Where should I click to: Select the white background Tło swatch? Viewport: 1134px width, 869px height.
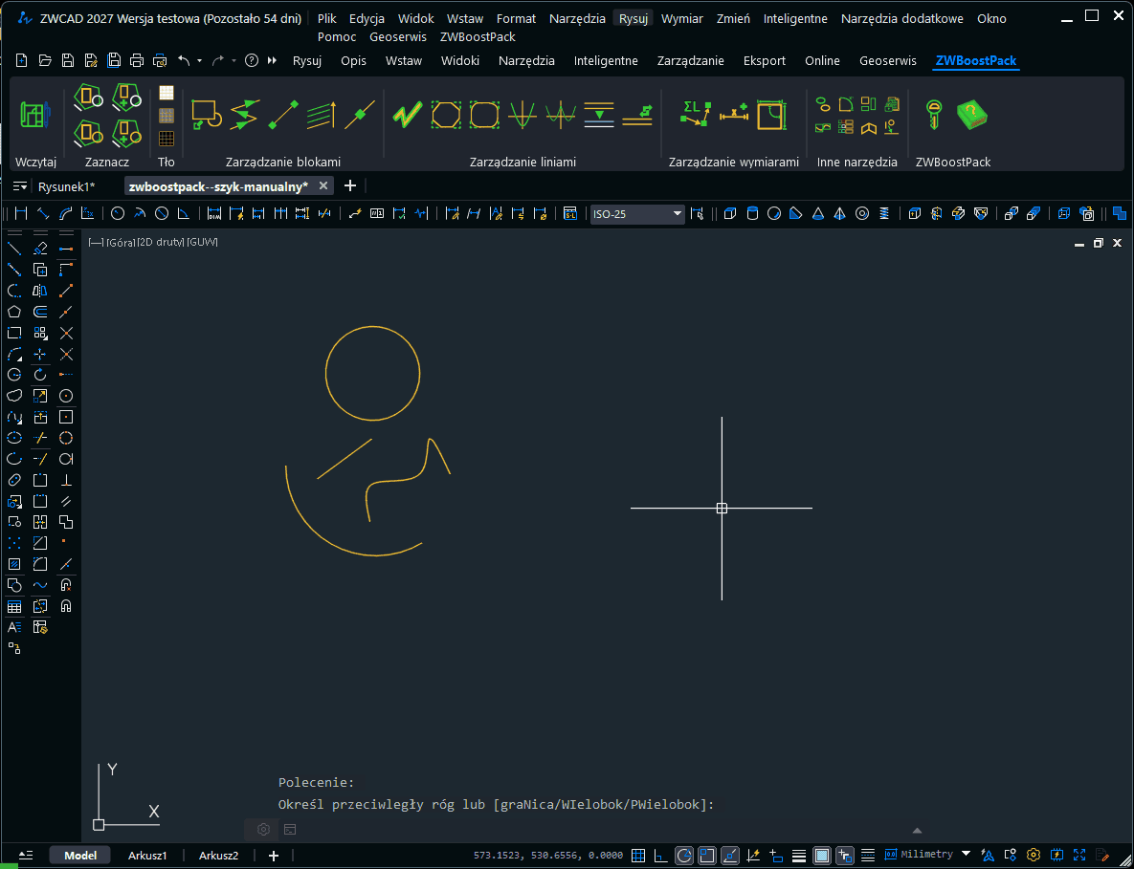[x=167, y=93]
